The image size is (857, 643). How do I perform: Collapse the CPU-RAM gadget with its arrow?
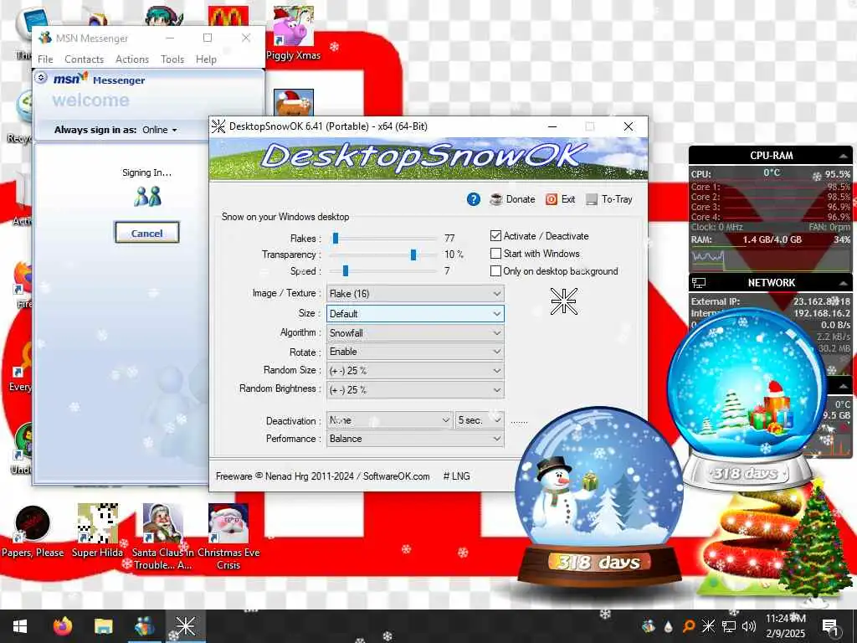coord(844,156)
